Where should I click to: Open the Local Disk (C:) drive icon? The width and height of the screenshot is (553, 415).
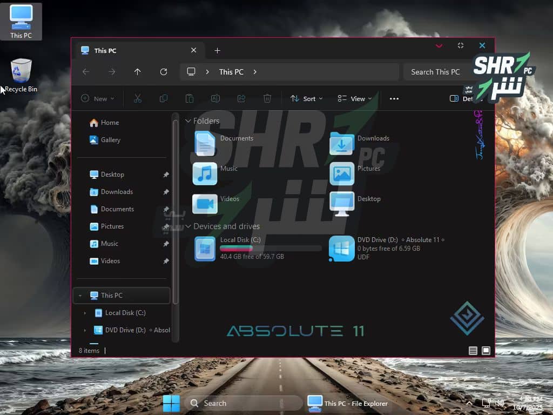click(x=205, y=249)
